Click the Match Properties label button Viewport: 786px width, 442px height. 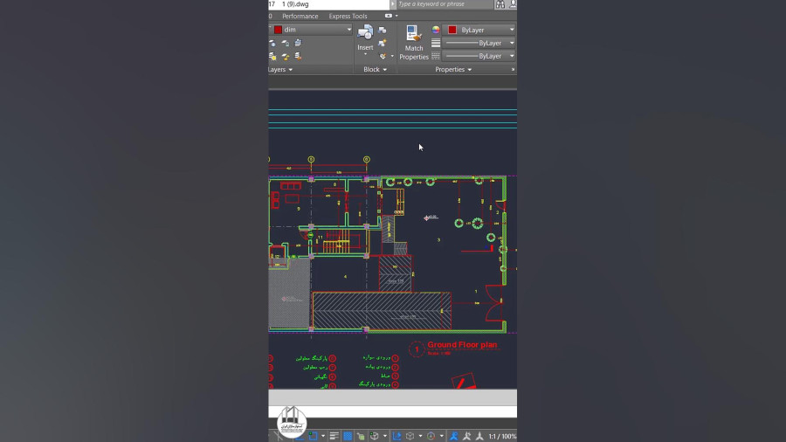[x=414, y=52]
